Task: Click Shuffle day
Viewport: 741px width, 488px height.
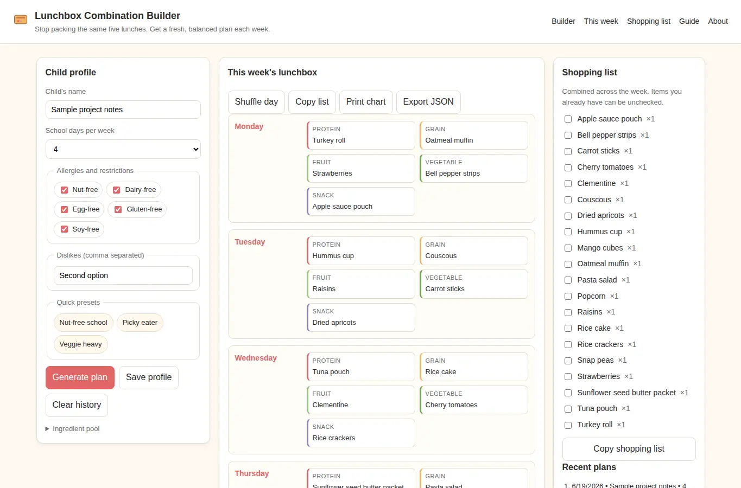Action: coord(256,102)
